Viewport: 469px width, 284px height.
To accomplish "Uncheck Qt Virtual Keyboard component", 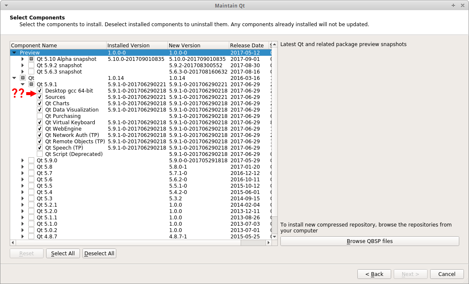I will pyautogui.click(x=40, y=122).
